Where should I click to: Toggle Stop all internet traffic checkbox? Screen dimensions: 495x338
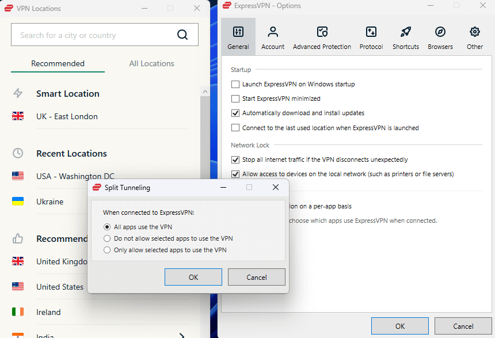(x=235, y=159)
